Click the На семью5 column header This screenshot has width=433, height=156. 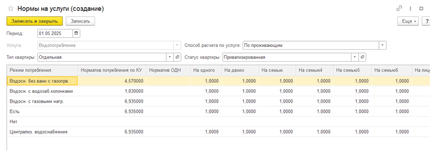tap(353, 70)
